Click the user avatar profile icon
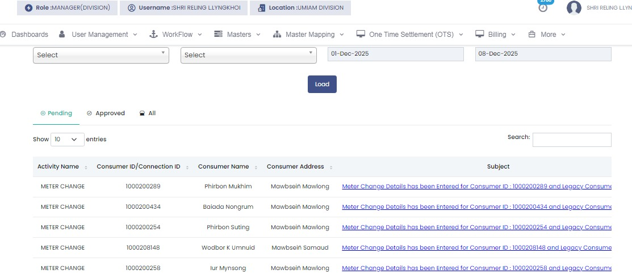Screen dimensions: 632x278 click(x=574, y=8)
